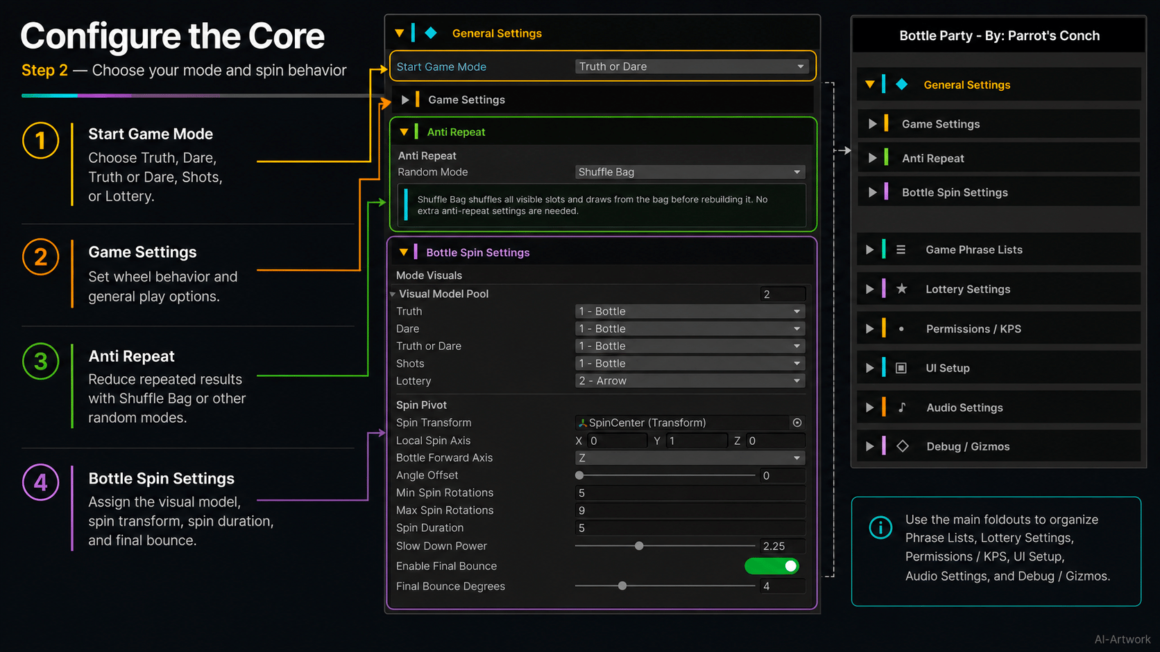Image resolution: width=1160 pixels, height=652 pixels.
Task: Click the Visual Model Pool size field
Action: (x=783, y=294)
